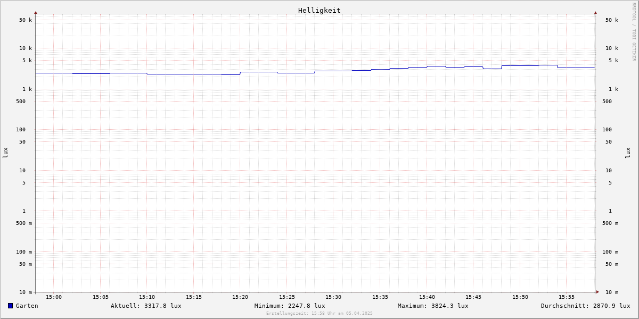Click the "10 m" label on left y-axis
This screenshot has width=639, height=319.
click(26, 292)
